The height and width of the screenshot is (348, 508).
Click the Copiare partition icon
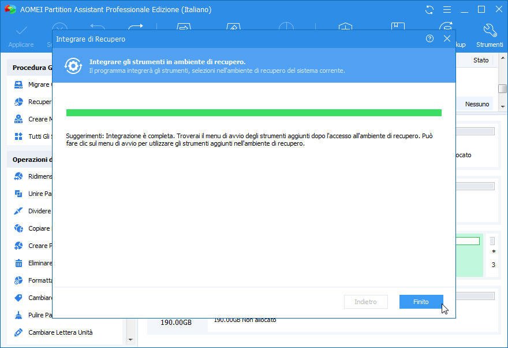tap(18, 228)
